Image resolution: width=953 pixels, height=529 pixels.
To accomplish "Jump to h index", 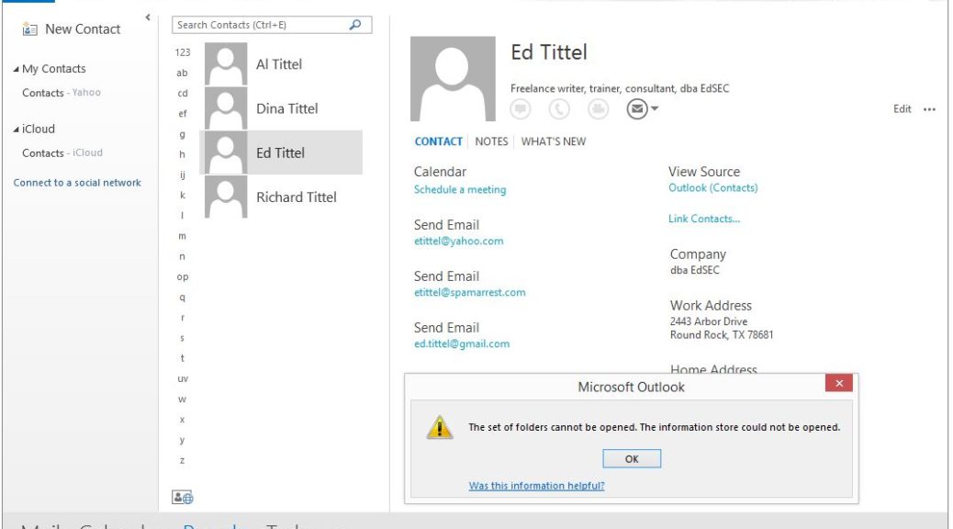I will 183,154.
